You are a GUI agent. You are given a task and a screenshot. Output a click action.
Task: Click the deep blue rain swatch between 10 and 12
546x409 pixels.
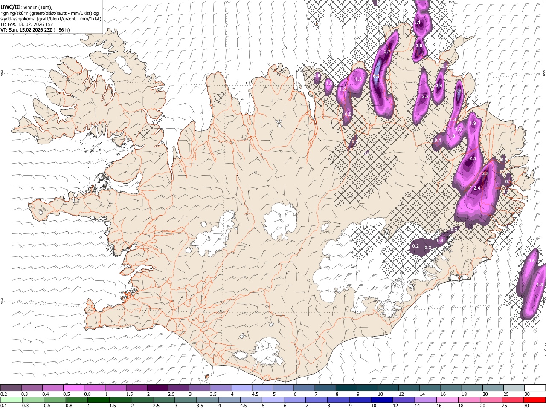point(381,400)
